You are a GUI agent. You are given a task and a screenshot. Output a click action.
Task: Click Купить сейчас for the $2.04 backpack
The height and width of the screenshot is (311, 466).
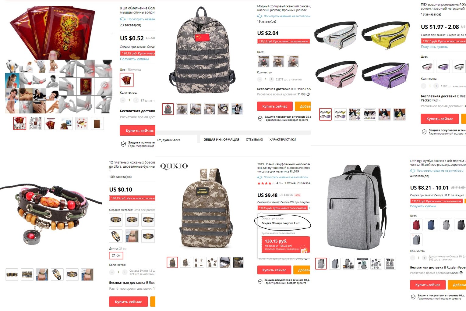pyautogui.click(x=275, y=106)
